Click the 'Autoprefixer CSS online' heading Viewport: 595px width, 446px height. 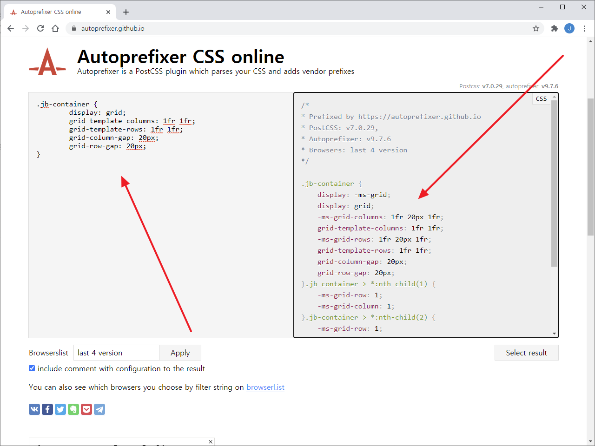(180, 57)
